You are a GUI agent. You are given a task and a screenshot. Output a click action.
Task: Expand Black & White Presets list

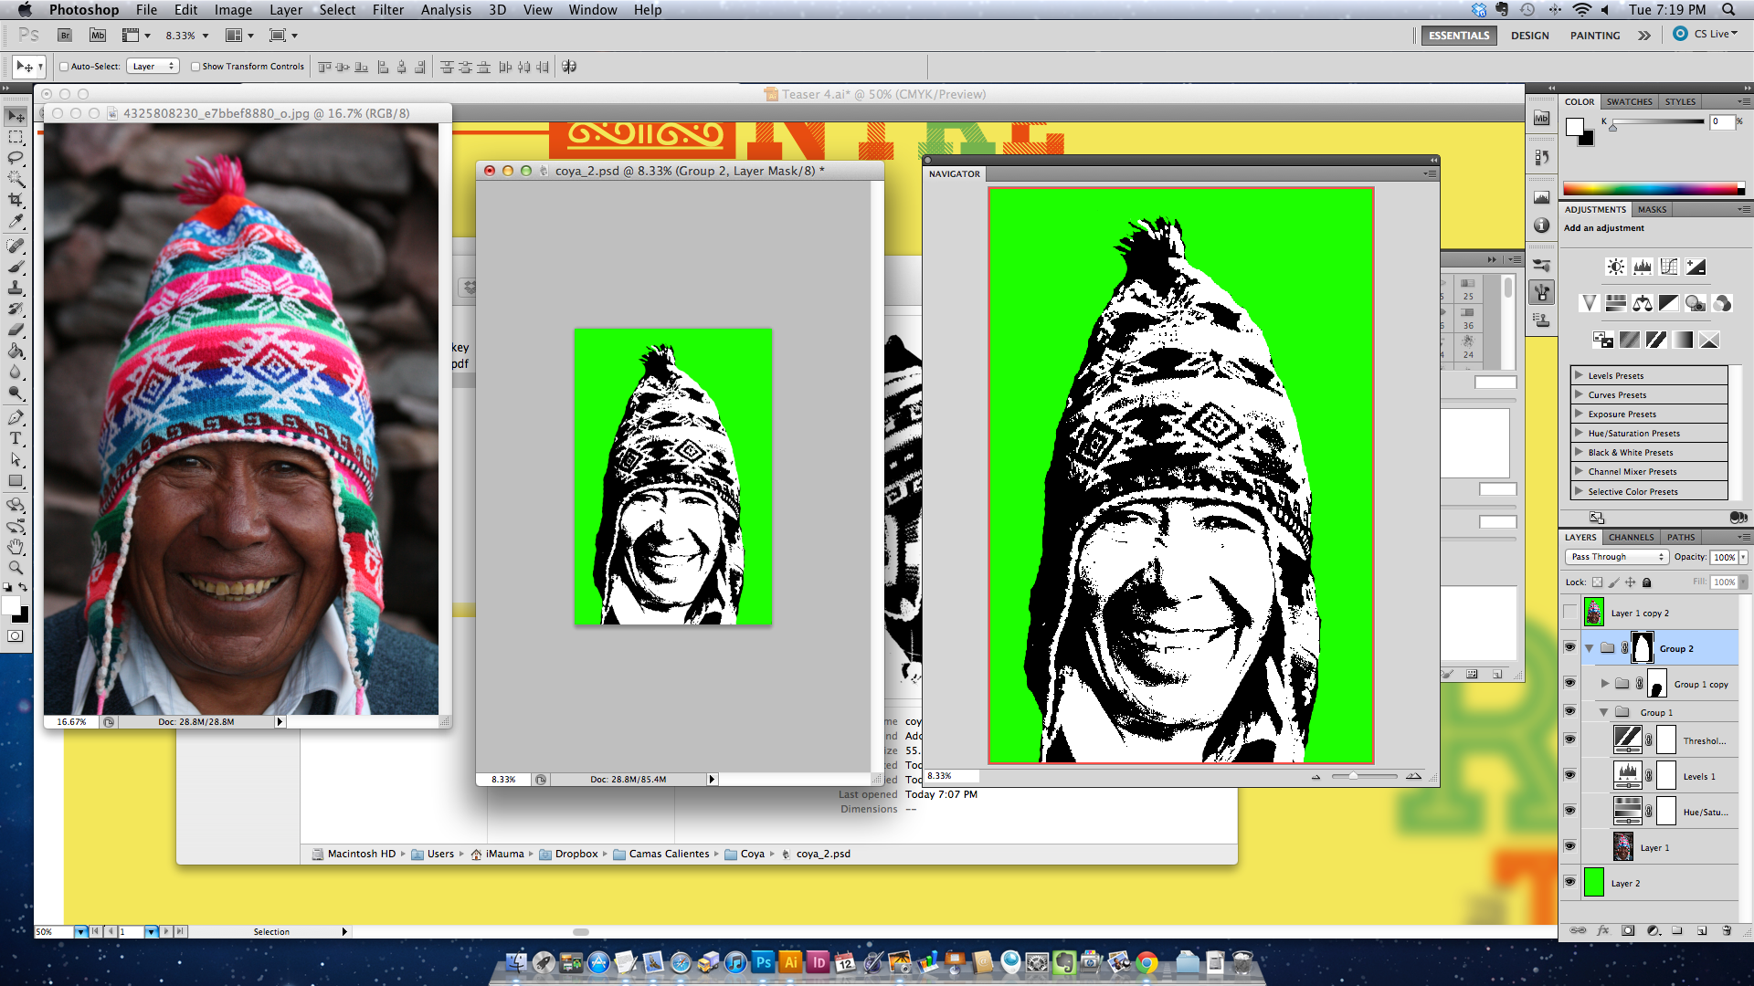[1579, 452]
